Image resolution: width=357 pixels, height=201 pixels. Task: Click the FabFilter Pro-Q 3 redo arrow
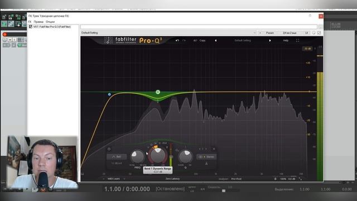(184, 41)
